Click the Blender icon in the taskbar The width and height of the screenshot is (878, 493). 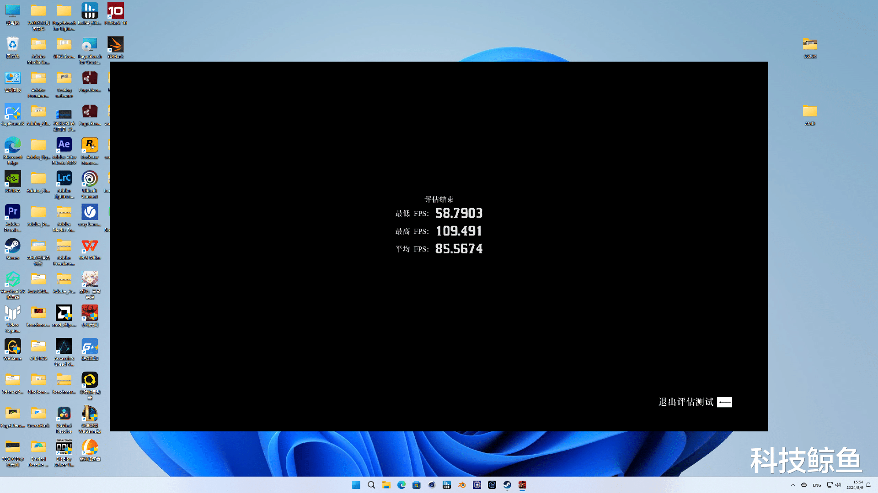coord(462,485)
